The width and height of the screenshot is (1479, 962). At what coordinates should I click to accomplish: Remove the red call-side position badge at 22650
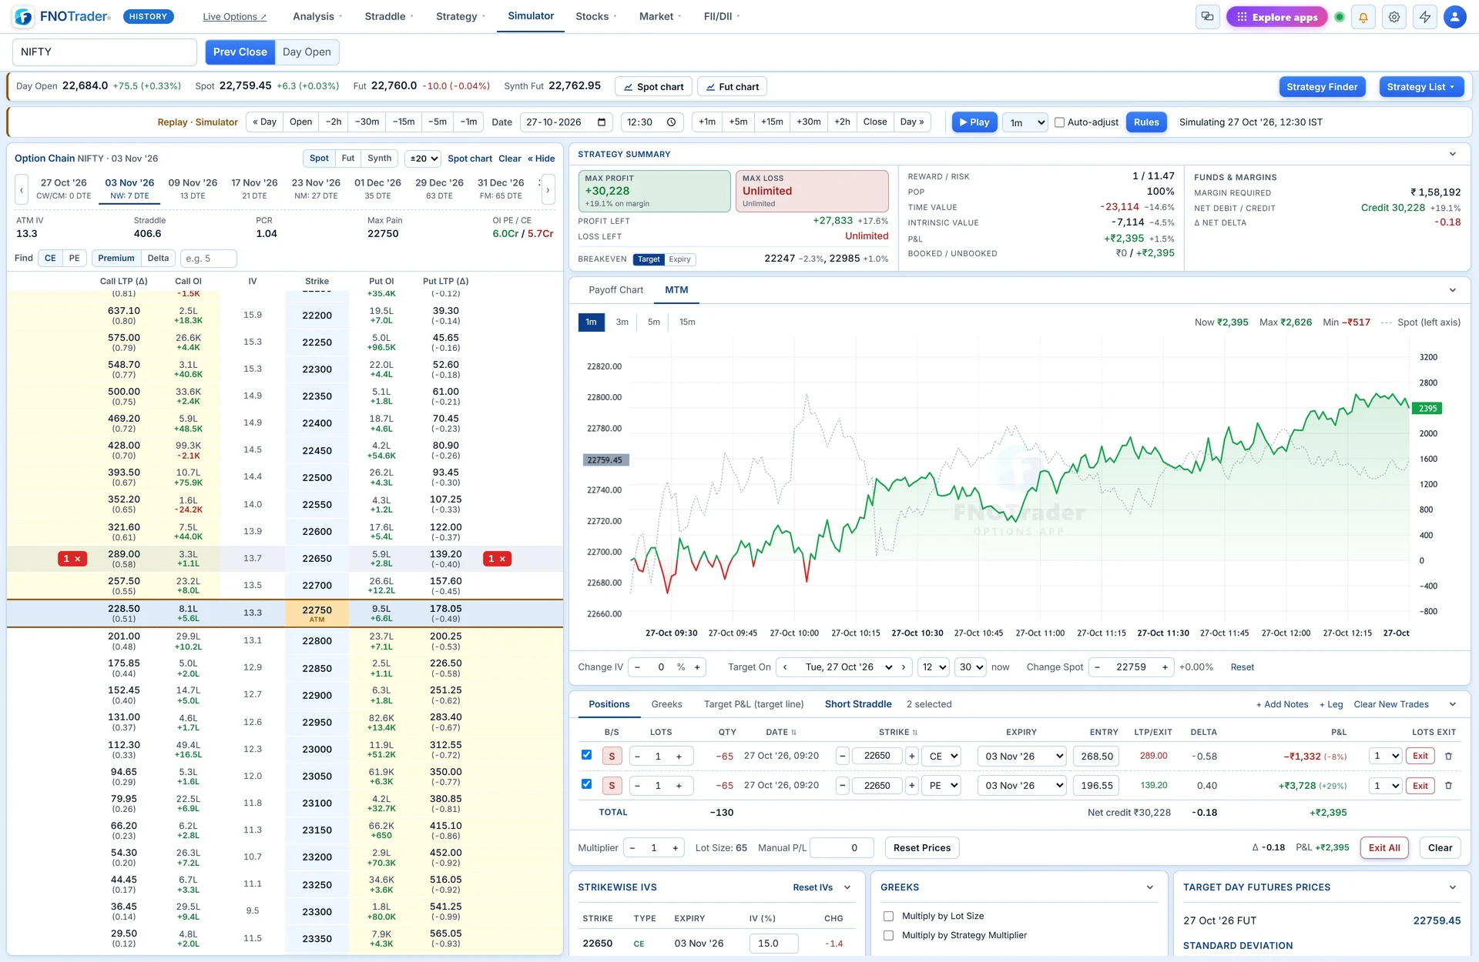click(x=72, y=559)
